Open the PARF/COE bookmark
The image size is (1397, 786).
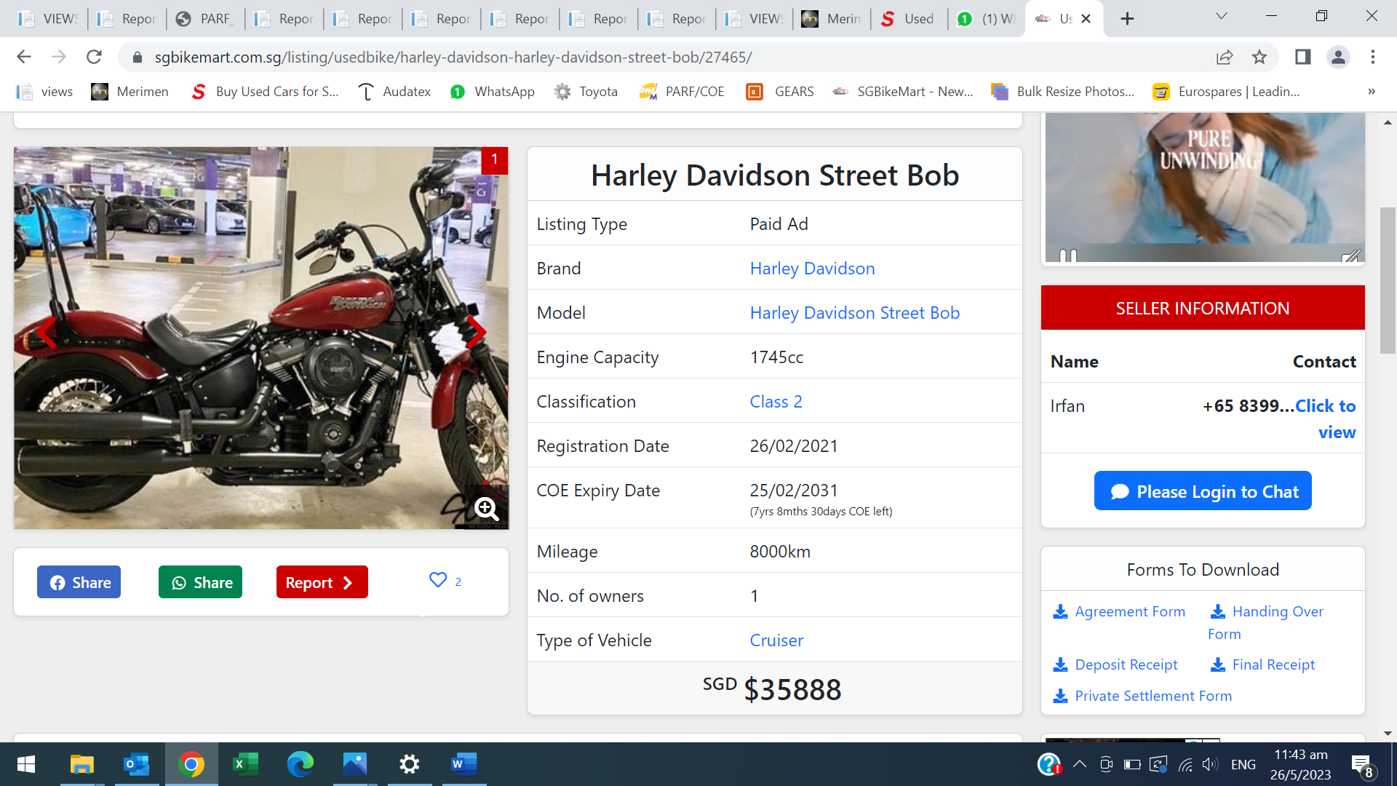tap(682, 92)
